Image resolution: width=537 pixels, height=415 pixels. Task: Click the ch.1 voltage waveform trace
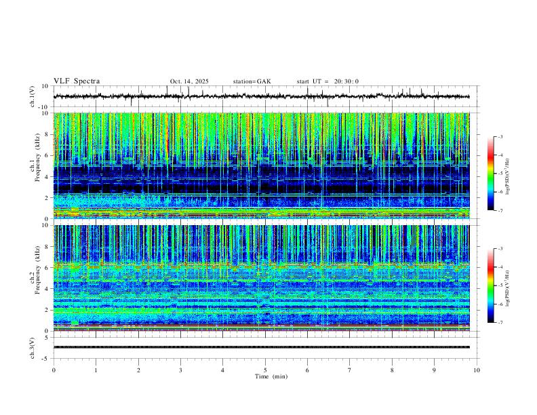pos(261,96)
